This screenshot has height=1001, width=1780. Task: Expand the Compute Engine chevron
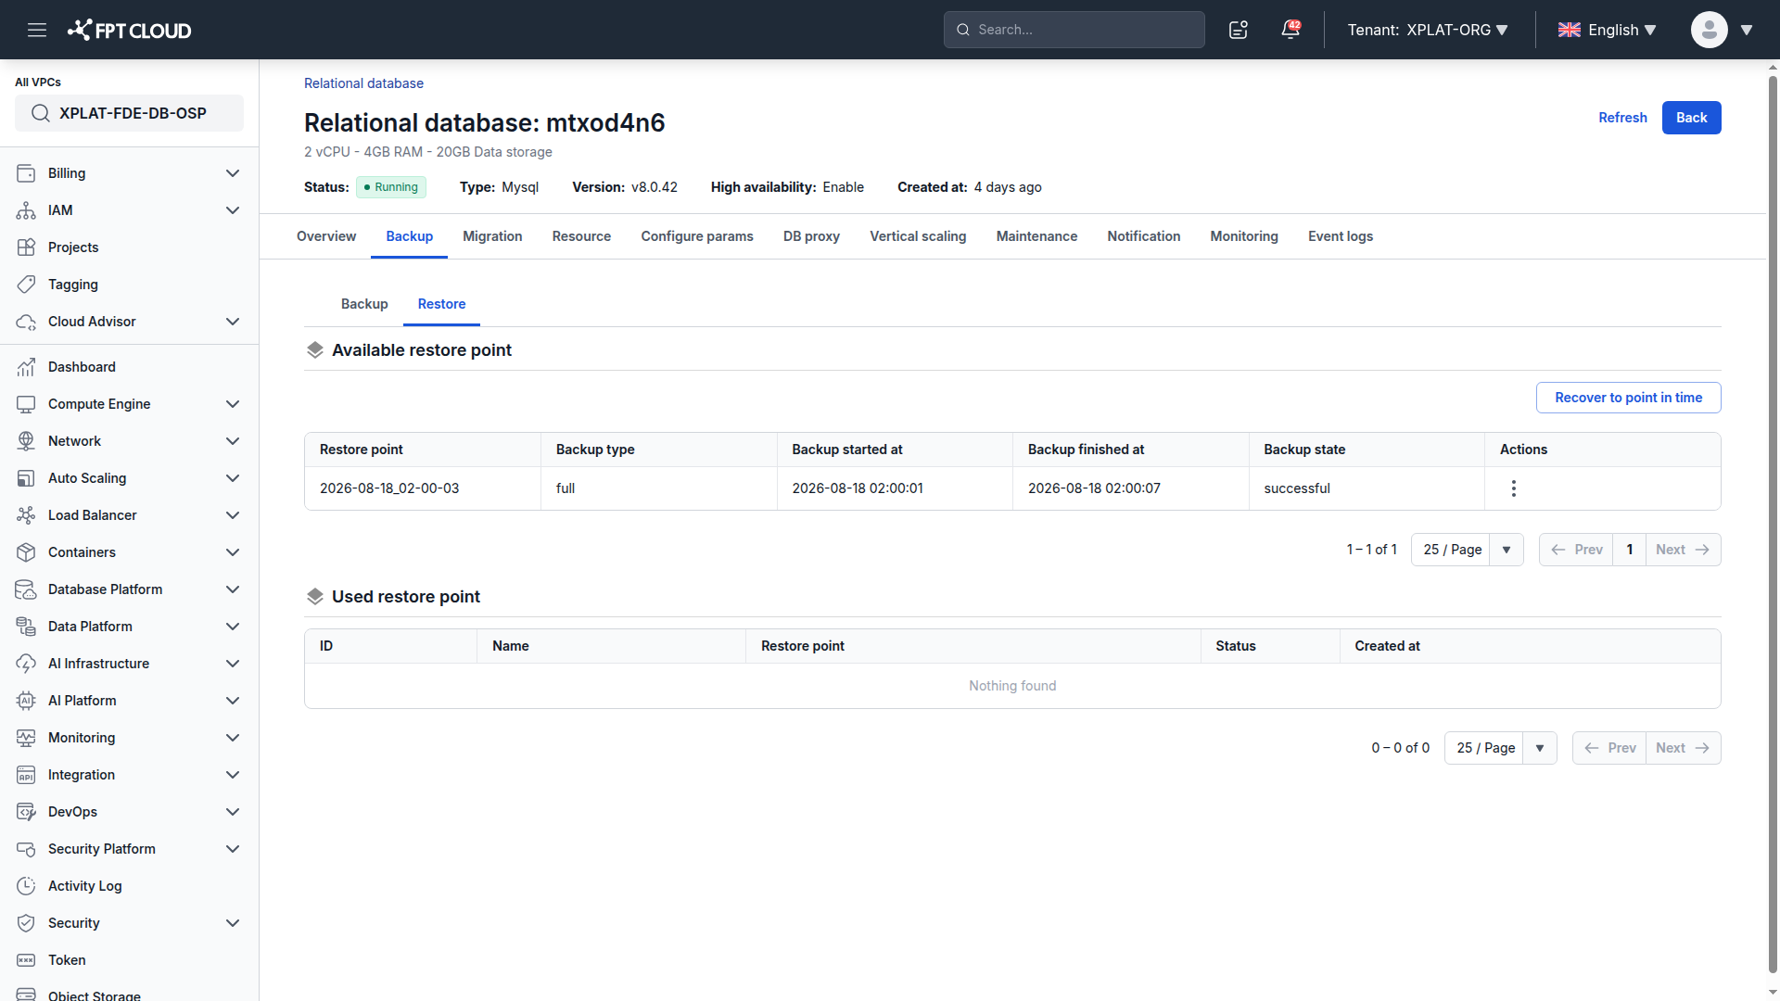(x=233, y=404)
